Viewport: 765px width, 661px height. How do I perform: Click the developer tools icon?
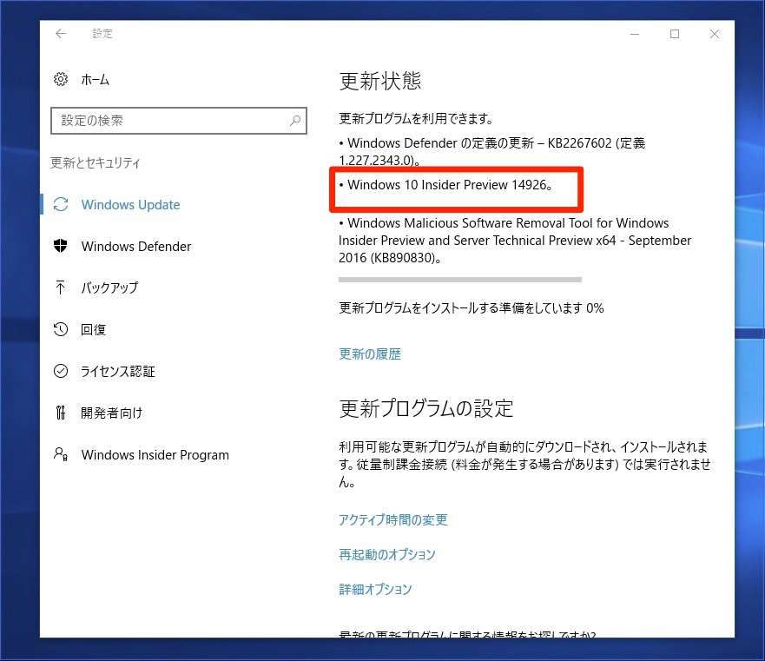61,413
